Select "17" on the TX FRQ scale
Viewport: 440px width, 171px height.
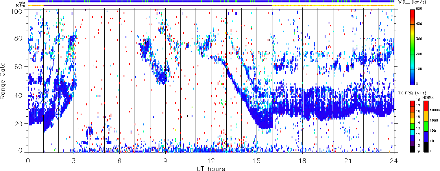pyautogui.click(x=418, y=105)
